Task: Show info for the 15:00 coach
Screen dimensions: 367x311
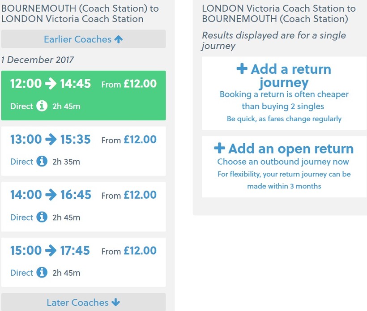Action: [x=42, y=273]
